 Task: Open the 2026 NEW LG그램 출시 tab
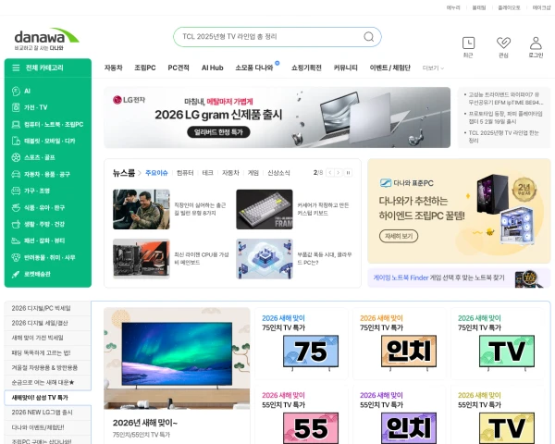pos(47,413)
